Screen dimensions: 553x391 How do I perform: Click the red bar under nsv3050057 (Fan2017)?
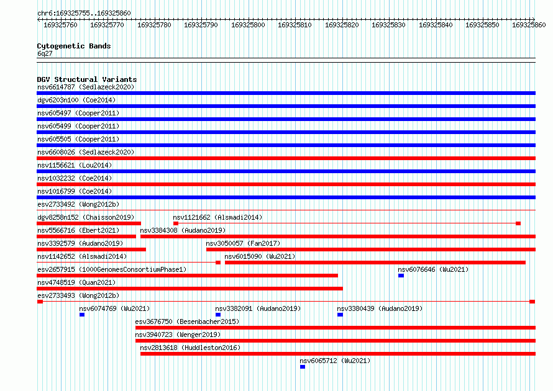click(x=371, y=249)
